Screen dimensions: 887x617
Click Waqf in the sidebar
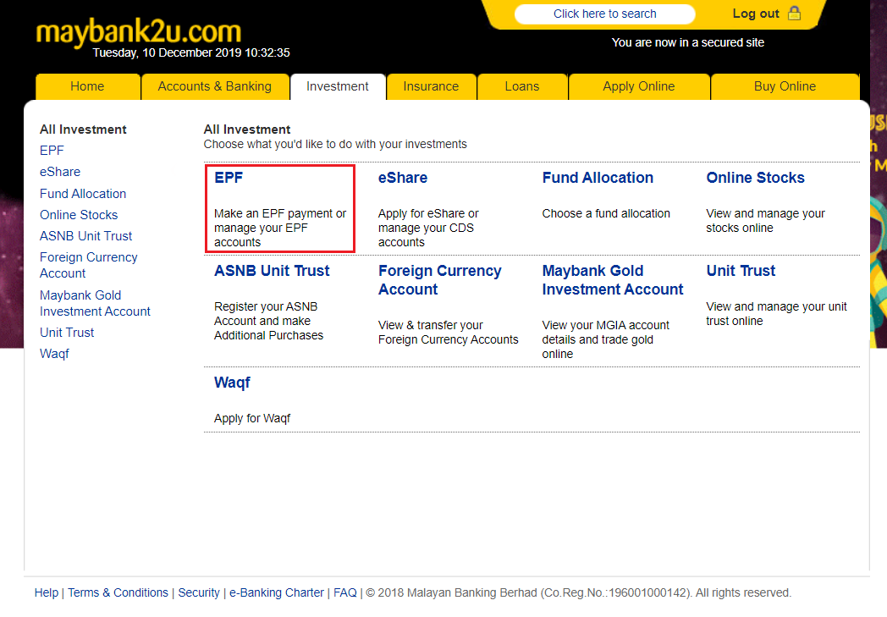click(54, 354)
